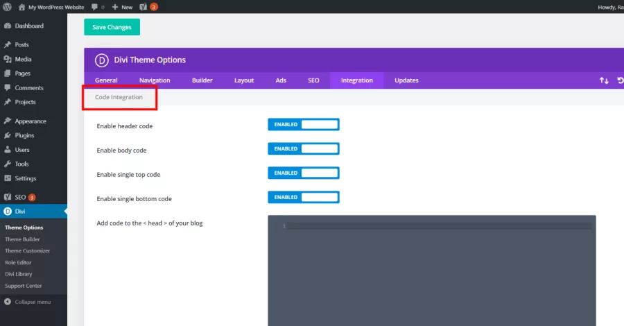Toggle Enable header code switch

click(304, 125)
